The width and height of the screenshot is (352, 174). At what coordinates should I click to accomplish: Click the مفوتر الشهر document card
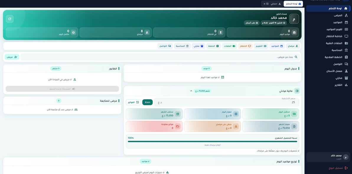271,127
